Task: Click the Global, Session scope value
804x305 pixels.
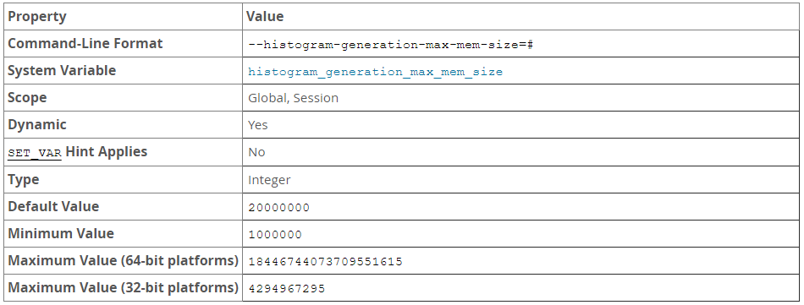Action: [294, 98]
